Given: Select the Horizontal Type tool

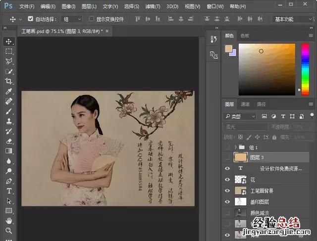Looking at the screenshot, I should tap(9, 191).
